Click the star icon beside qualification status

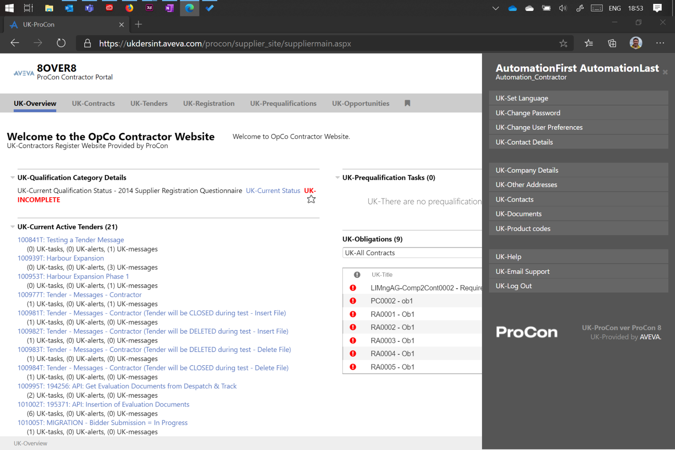click(x=311, y=200)
